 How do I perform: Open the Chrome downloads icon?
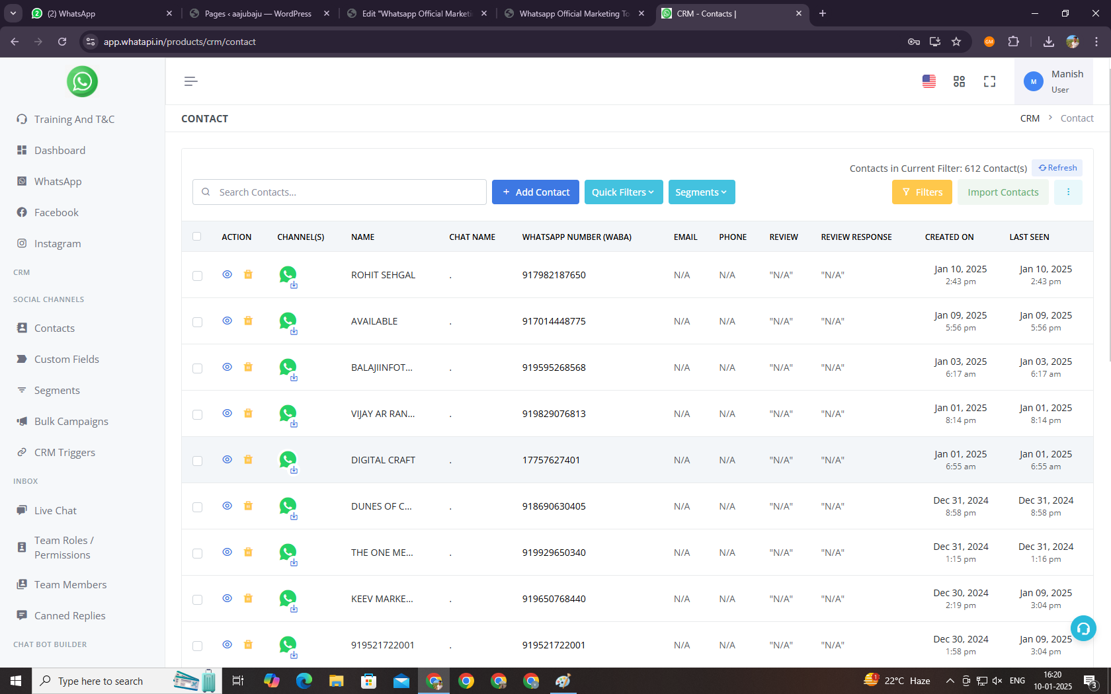click(x=1049, y=42)
